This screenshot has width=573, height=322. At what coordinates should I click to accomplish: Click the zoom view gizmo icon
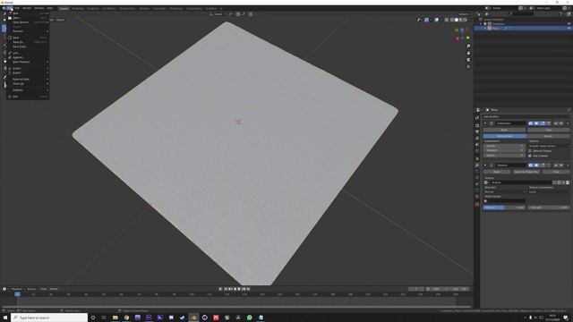tap(468, 47)
